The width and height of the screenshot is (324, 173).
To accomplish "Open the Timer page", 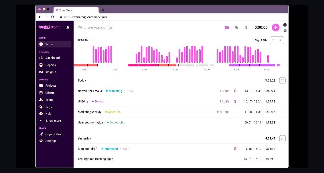I will [55, 44].
